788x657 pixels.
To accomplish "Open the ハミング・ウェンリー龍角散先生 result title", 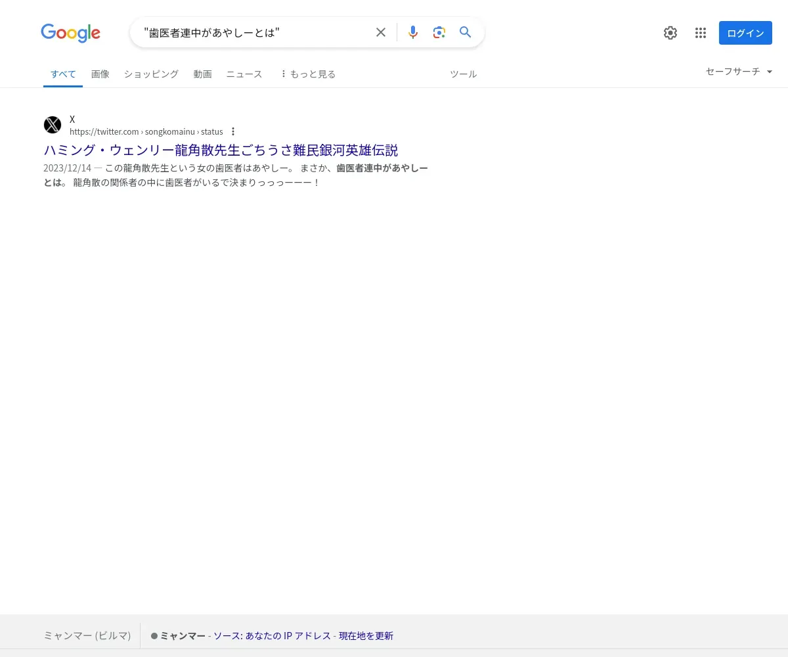I will tap(221, 150).
